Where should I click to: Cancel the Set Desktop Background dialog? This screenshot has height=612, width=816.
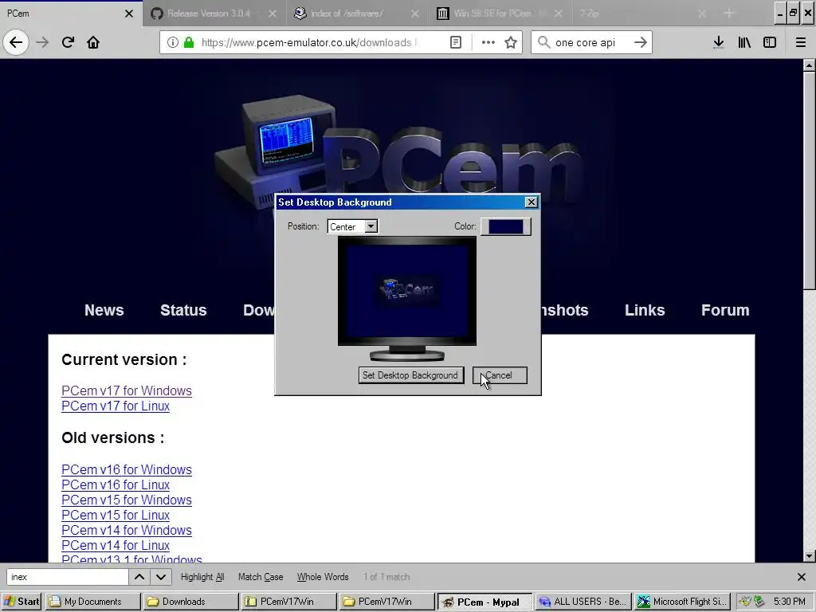coord(500,375)
